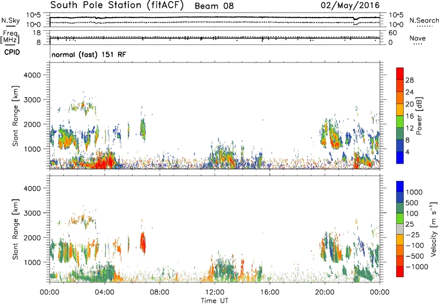Click the "500" label on velocity colorbar

coord(413,203)
